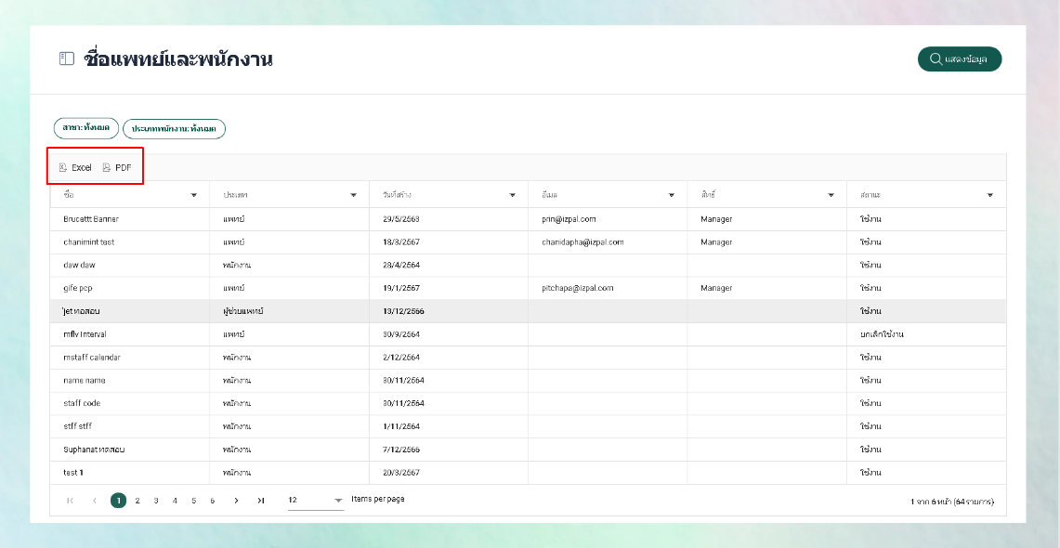Open the ประเภท column filter arrow
This screenshot has height=548, width=1060.
pyautogui.click(x=353, y=195)
